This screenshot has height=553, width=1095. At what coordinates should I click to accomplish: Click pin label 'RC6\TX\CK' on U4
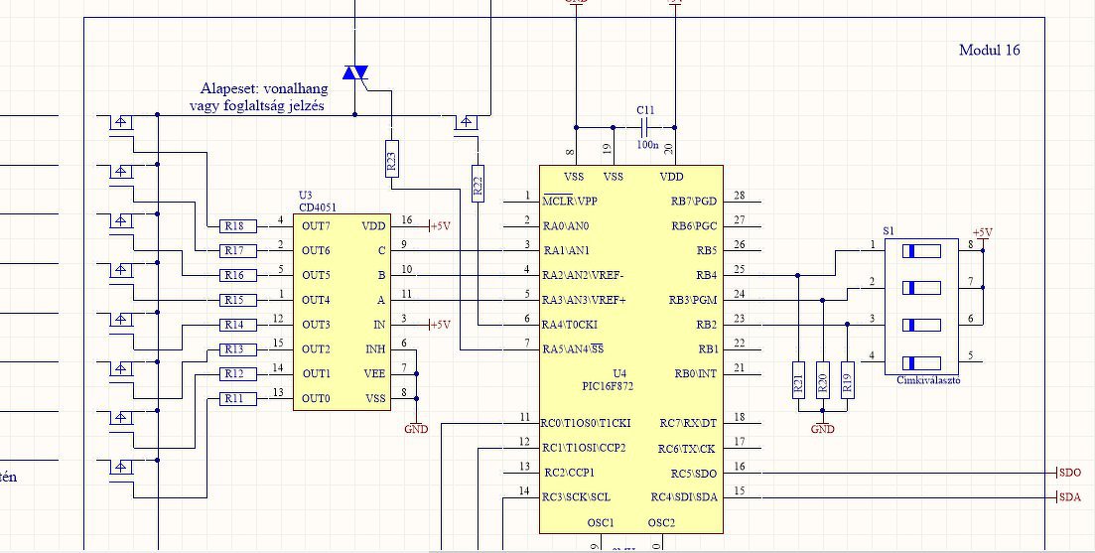click(x=686, y=449)
